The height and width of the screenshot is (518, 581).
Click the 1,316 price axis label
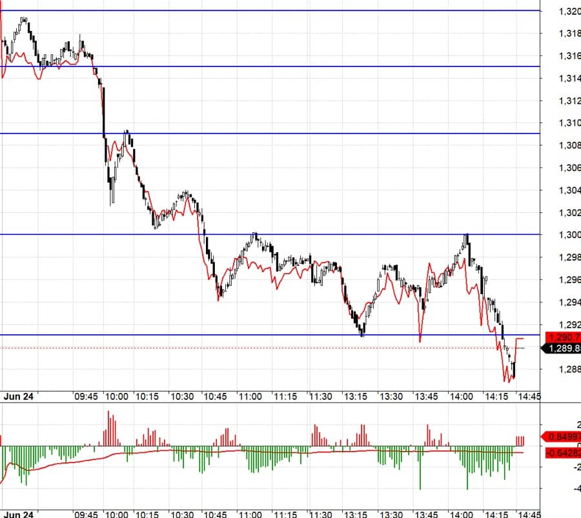click(570, 56)
